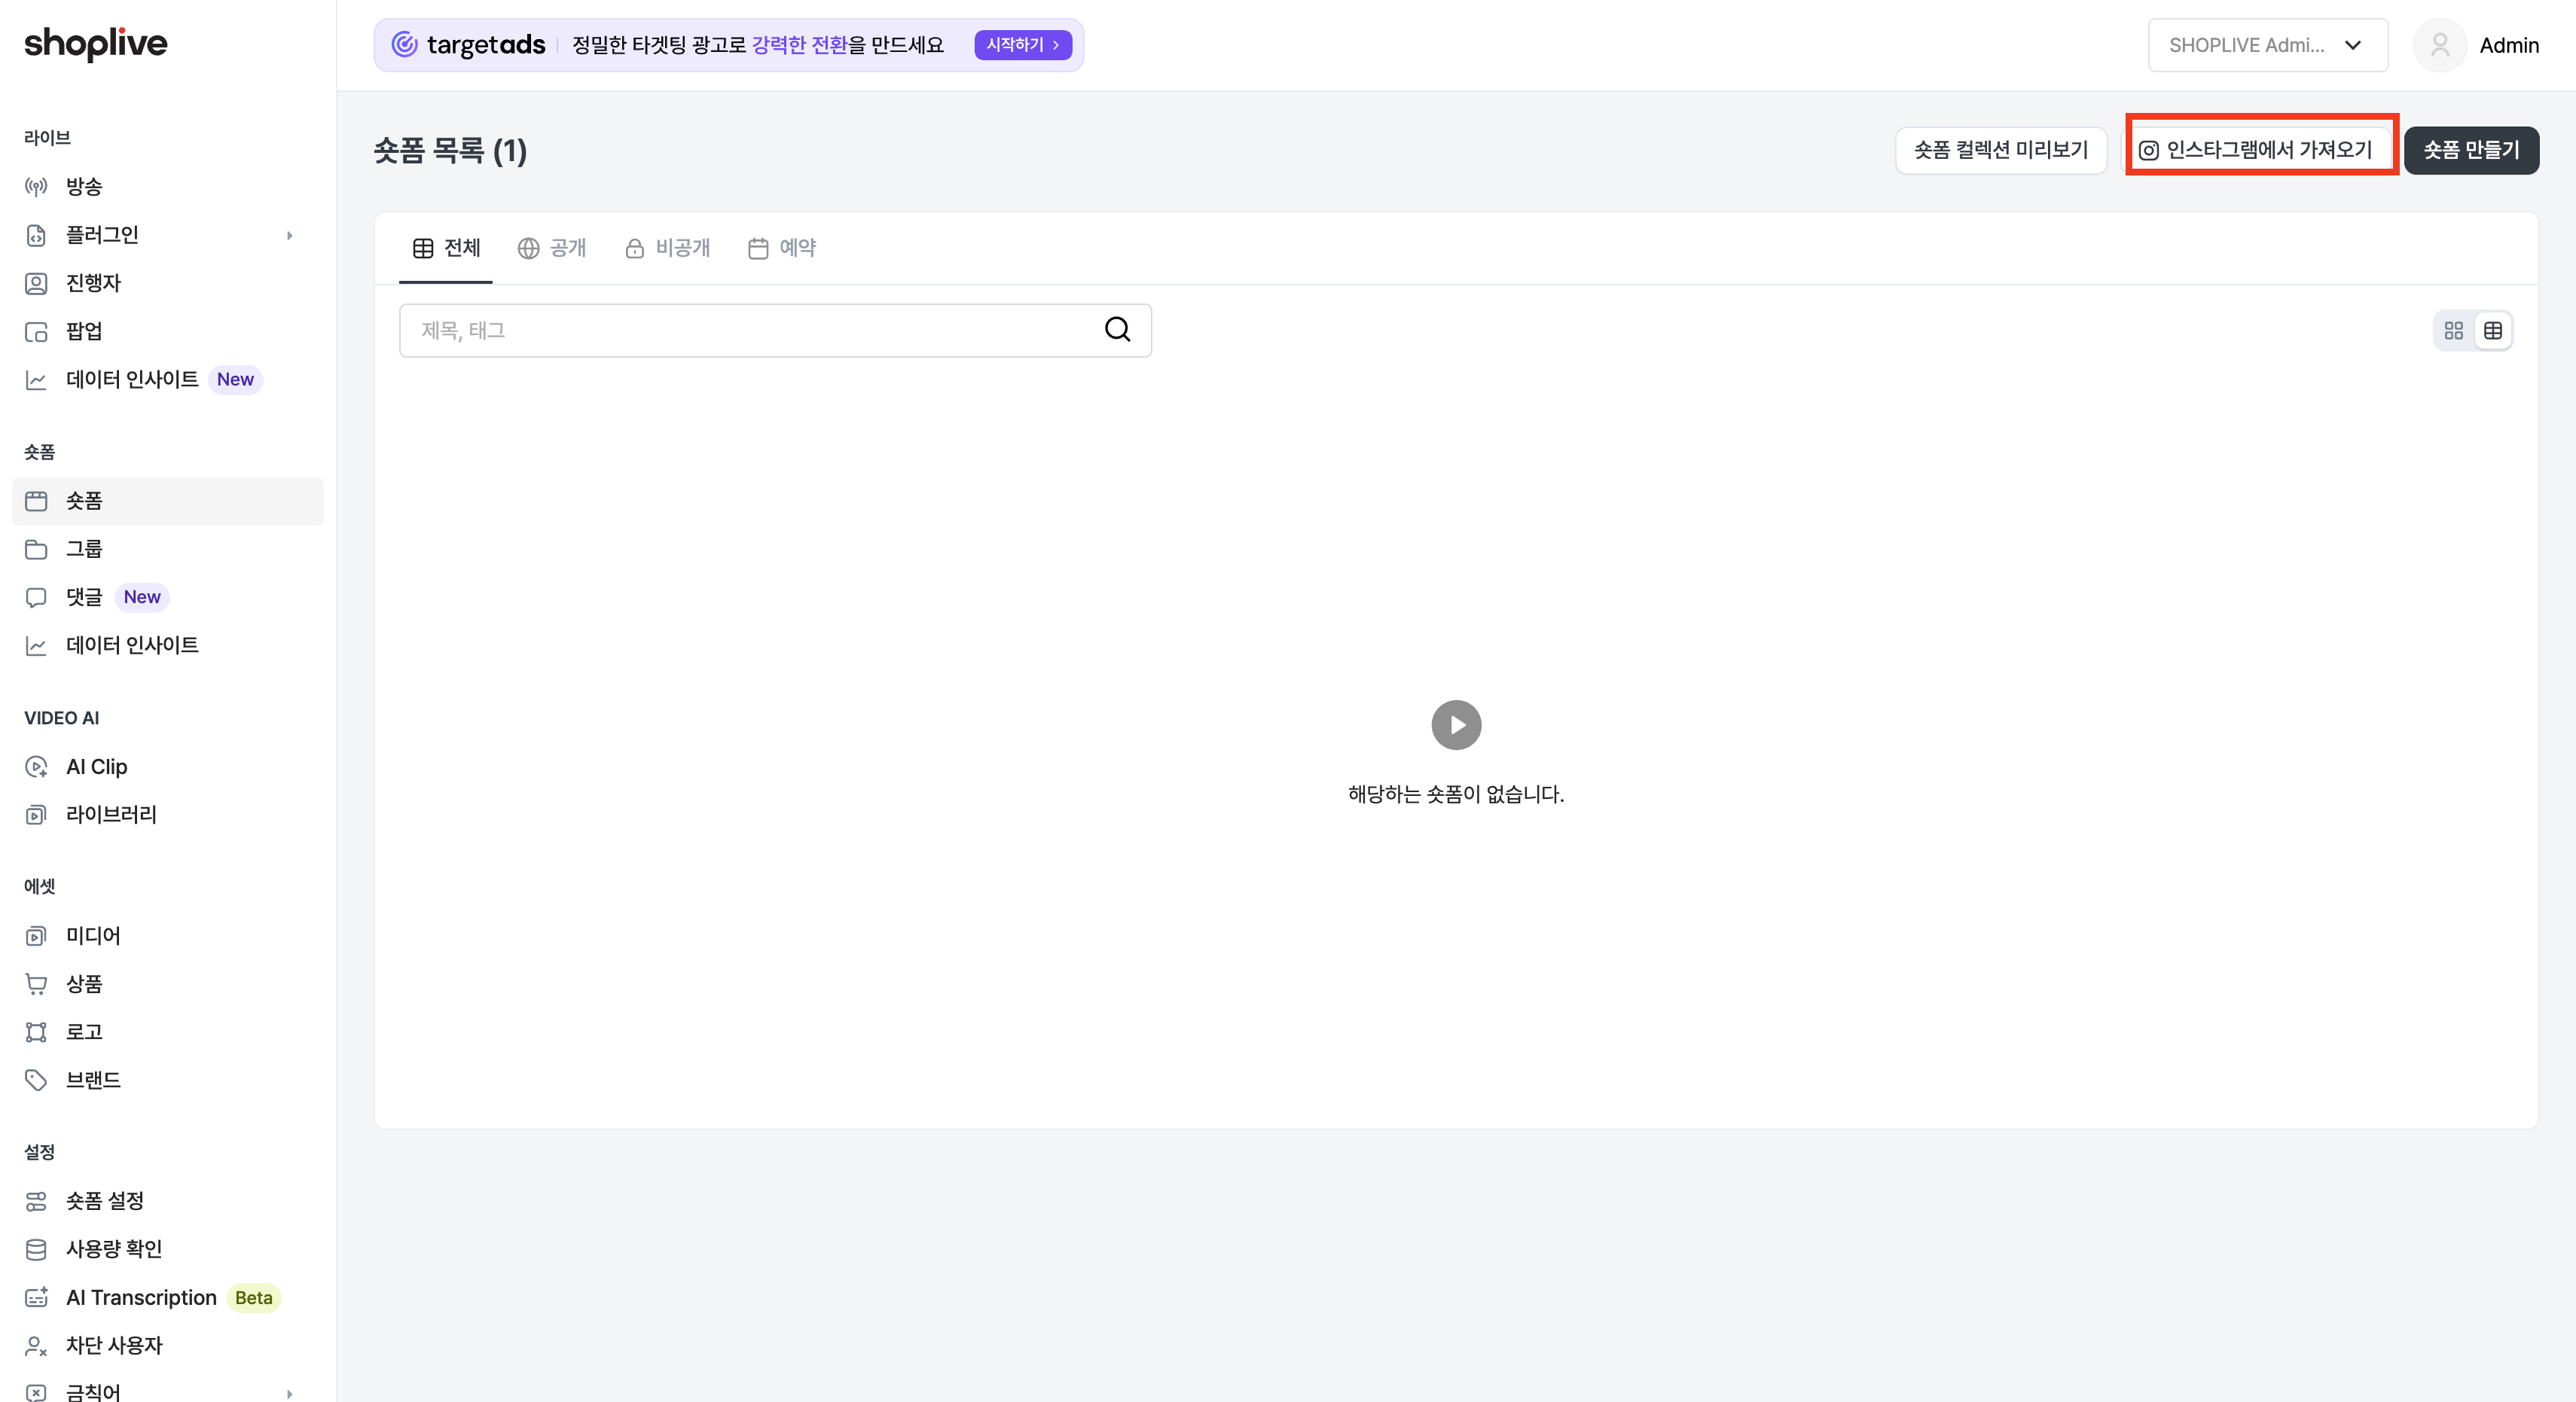Open 그룹 group menu item

[167, 549]
